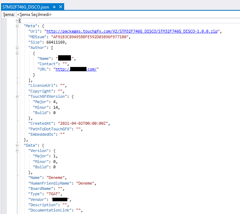
Task: Click the Size value 66411169
Action: coord(56,42)
